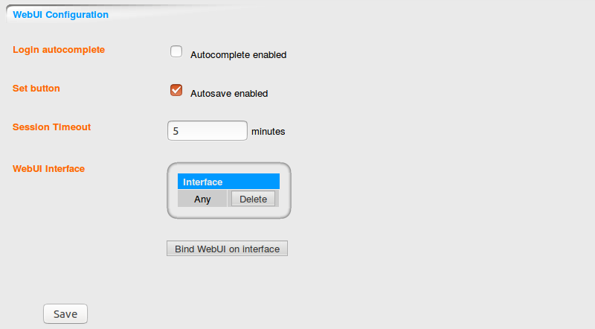The width and height of the screenshot is (595, 329).
Task: Click the WebUI Interface label
Action: (x=48, y=168)
